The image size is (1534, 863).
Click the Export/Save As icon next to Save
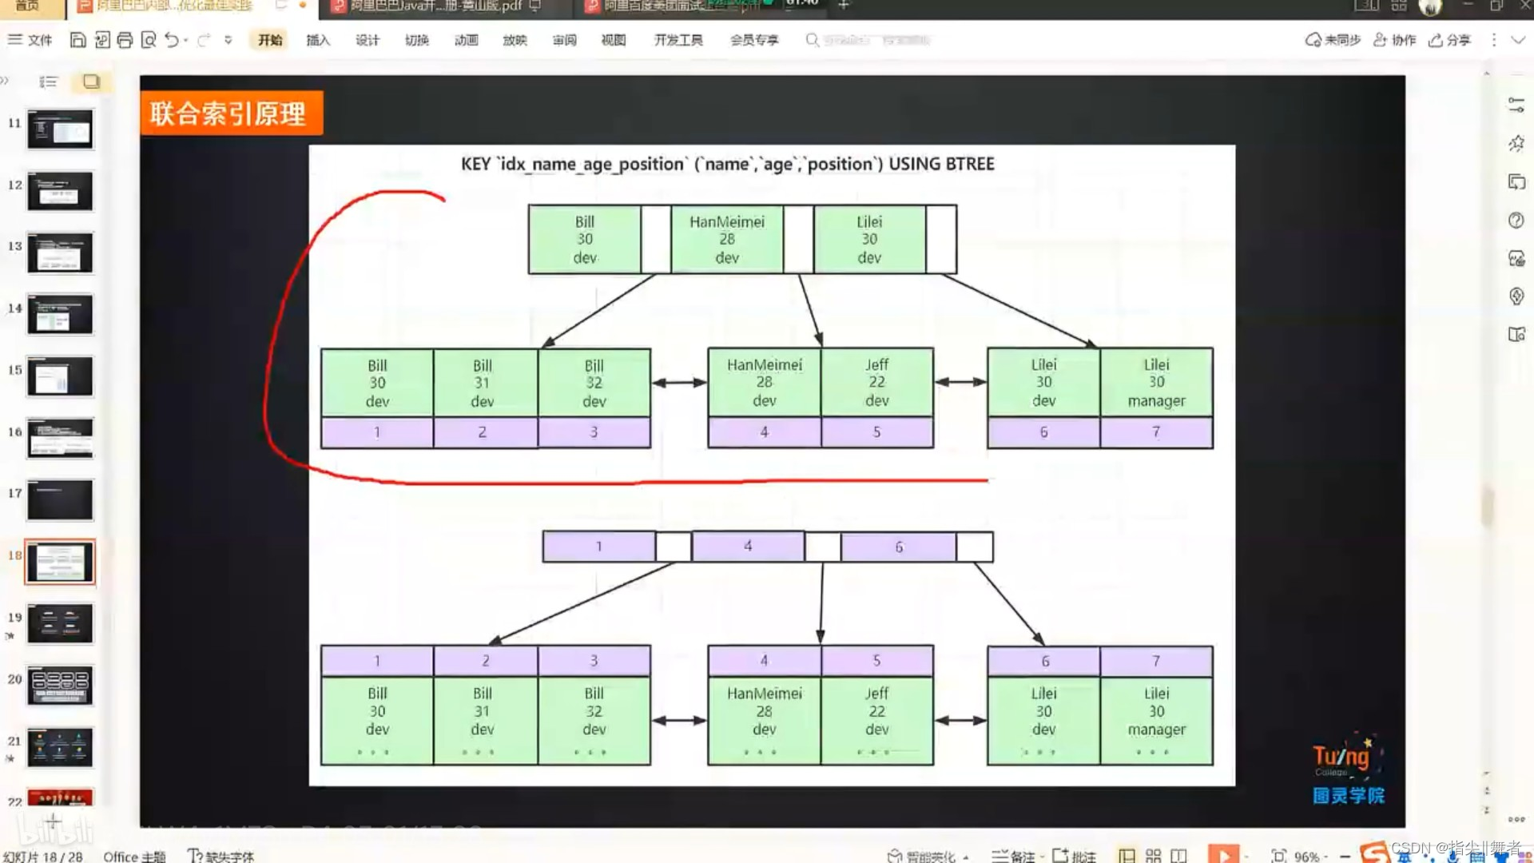coord(101,40)
